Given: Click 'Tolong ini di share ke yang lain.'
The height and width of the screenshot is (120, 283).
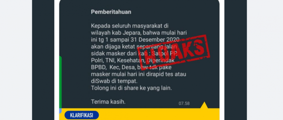Looking at the screenshot, I should (x=131, y=88).
